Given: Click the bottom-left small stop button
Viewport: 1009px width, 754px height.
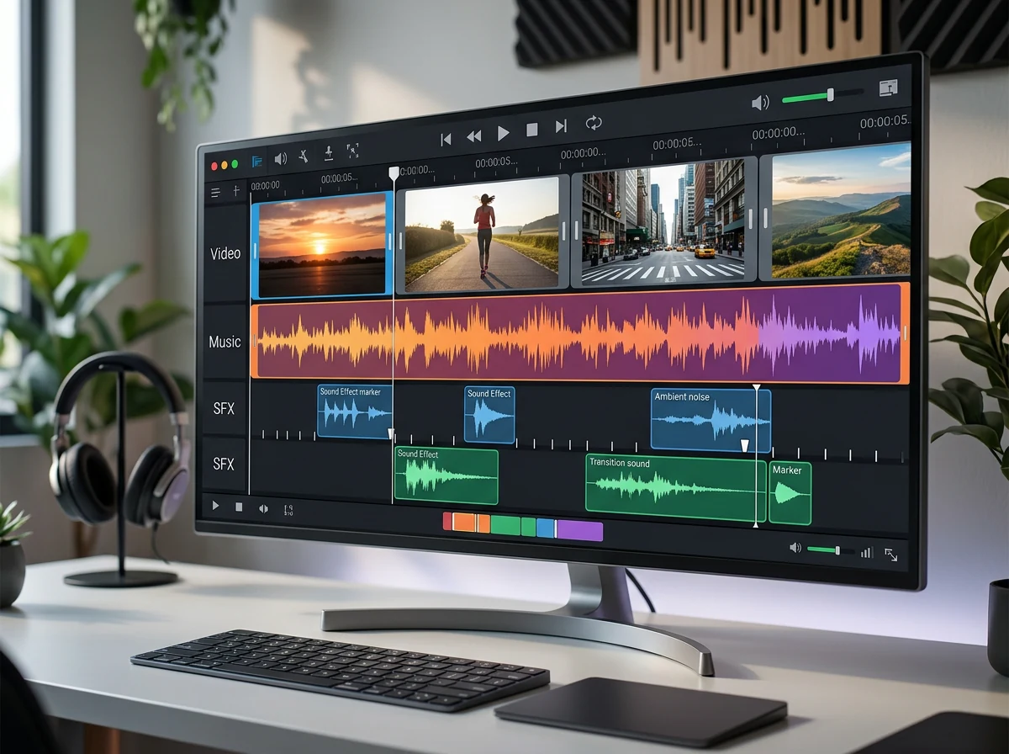Looking at the screenshot, I should (x=239, y=507).
